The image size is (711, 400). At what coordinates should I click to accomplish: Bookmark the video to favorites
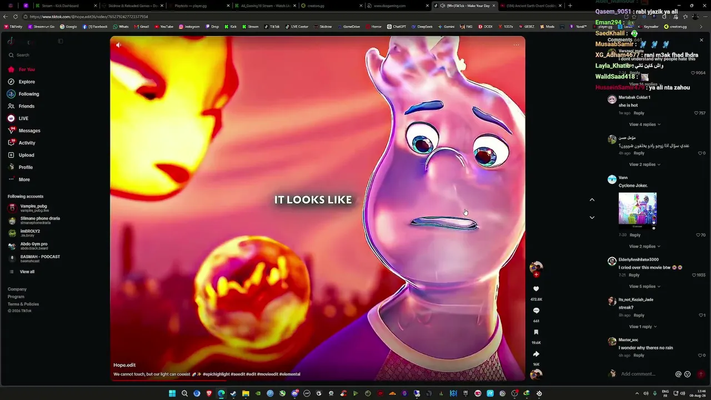[536, 332]
